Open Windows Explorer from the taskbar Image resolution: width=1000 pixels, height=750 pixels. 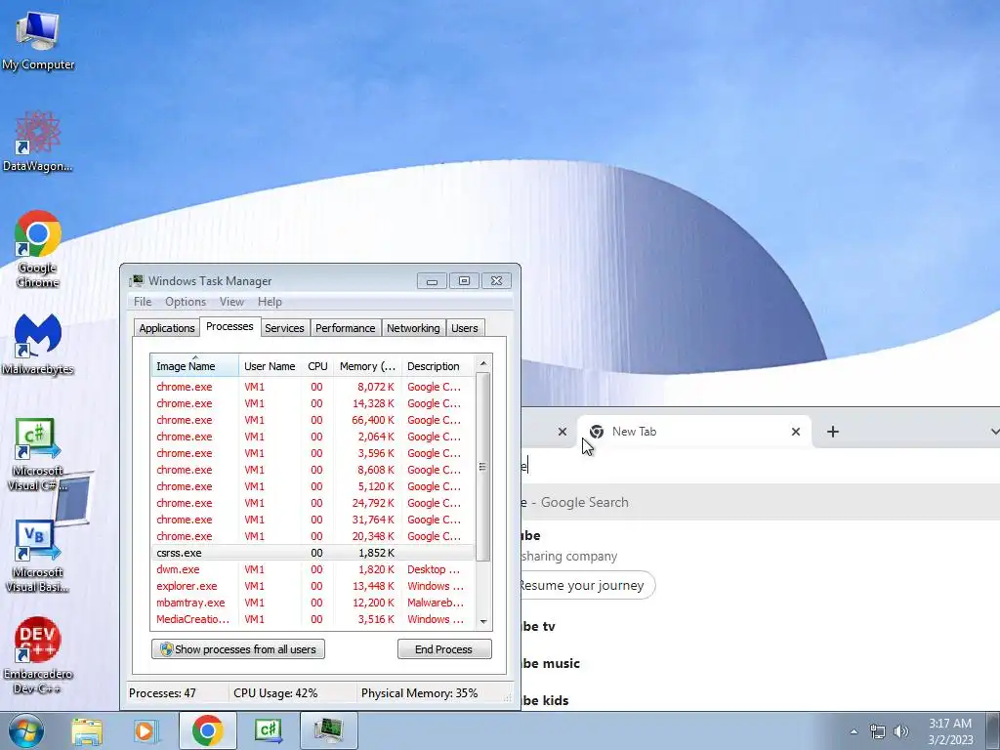[87, 731]
